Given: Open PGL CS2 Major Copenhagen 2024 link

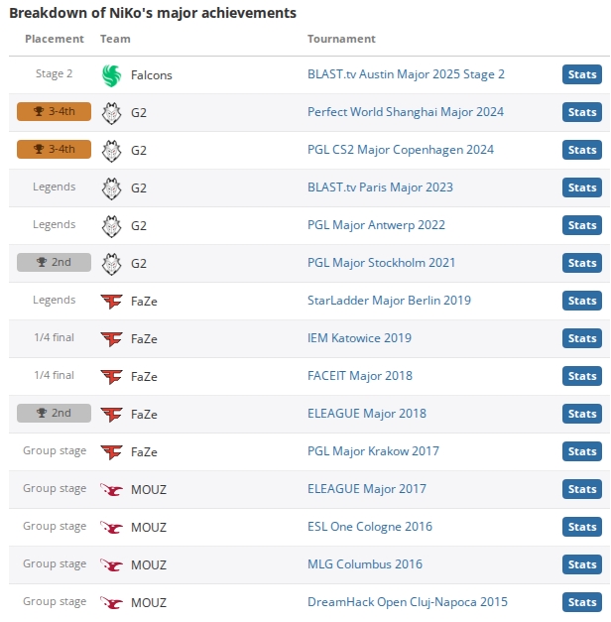Looking at the screenshot, I should (x=401, y=150).
